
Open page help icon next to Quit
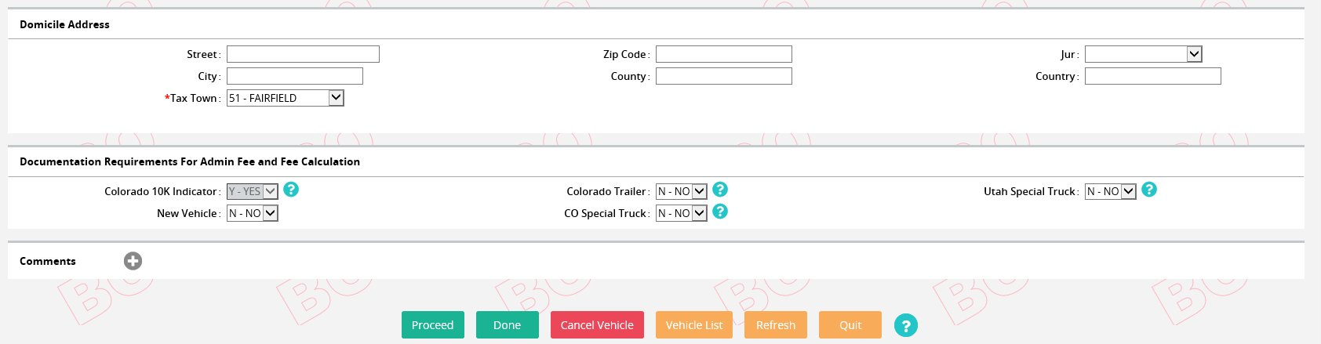coord(906,325)
